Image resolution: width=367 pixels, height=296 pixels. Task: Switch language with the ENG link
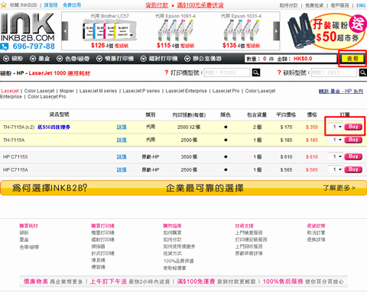tap(361, 5)
